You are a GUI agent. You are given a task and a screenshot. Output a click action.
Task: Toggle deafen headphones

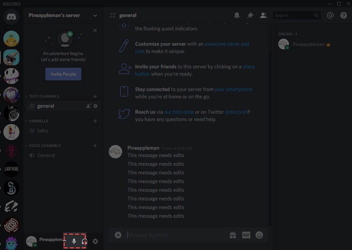[84, 241]
